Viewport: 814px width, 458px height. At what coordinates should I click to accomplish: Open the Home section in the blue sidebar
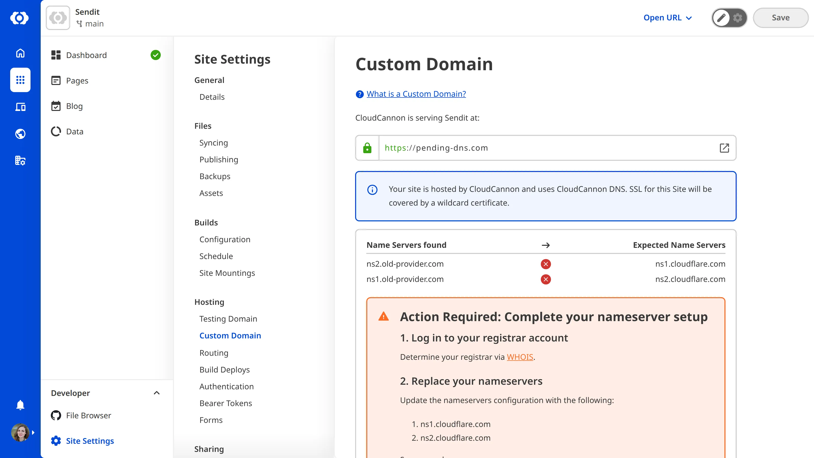(x=20, y=53)
